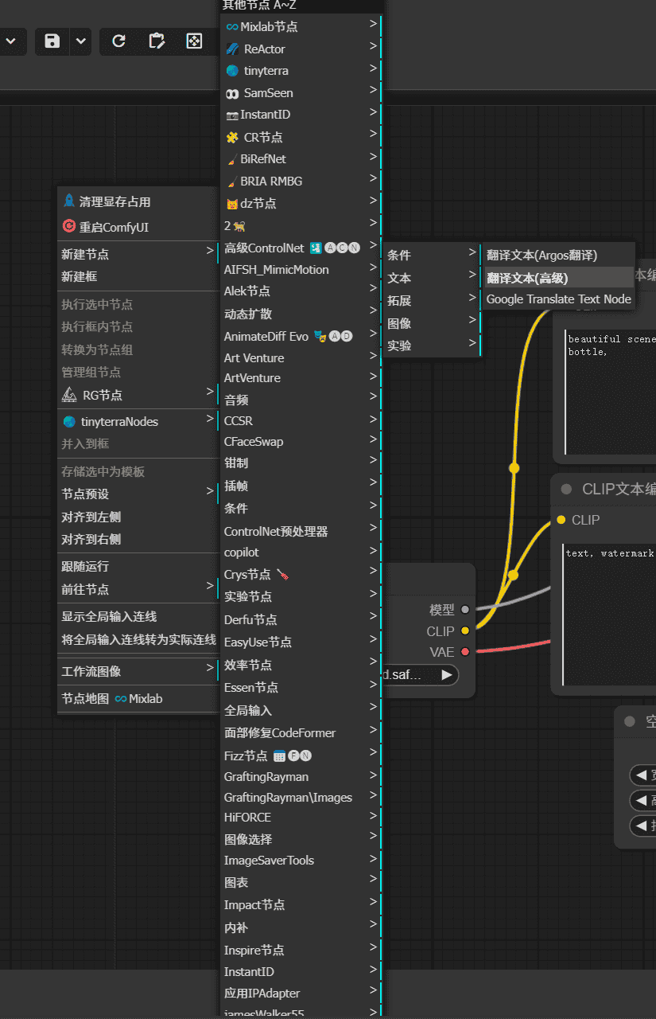Select Google Translate Text Node
This screenshot has width=656, height=1019.
pos(557,299)
